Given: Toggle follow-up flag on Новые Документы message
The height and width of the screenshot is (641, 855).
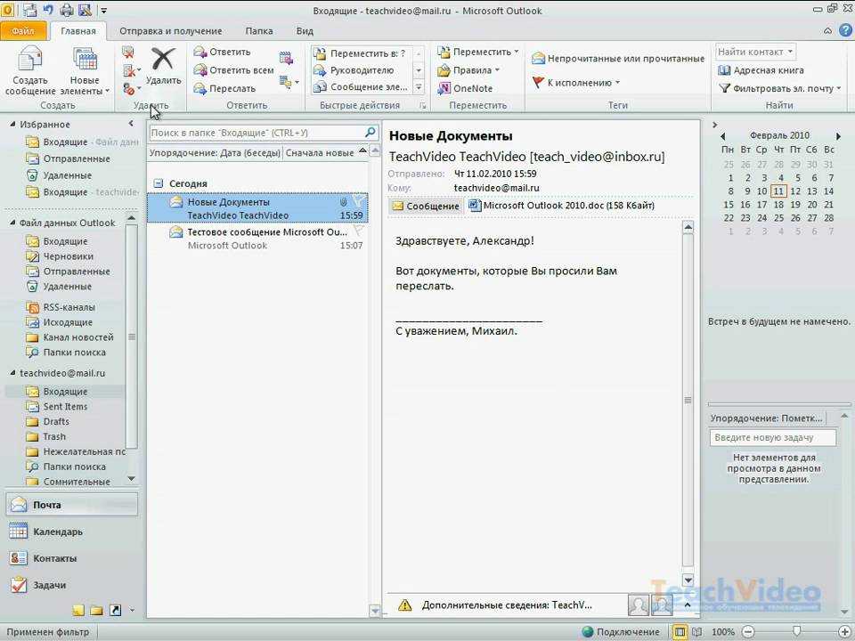Looking at the screenshot, I should click(358, 202).
